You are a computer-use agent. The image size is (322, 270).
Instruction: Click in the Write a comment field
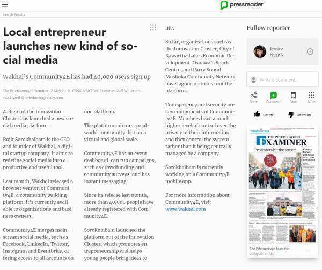286,79
